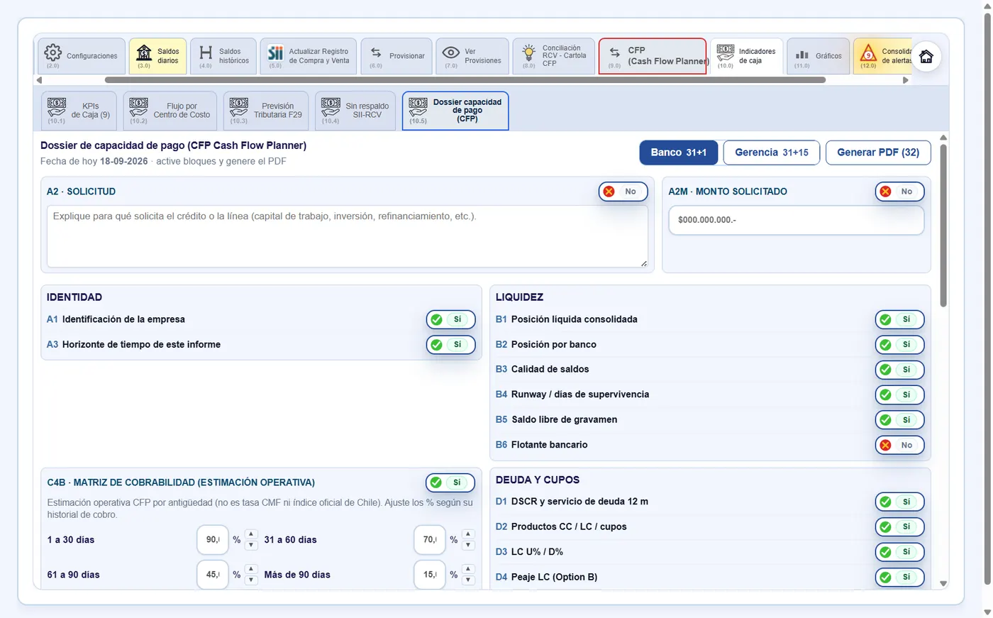This screenshot has width=993, height=618.
Task: Open Configuraciones gear icon
Action: (53, 53)
